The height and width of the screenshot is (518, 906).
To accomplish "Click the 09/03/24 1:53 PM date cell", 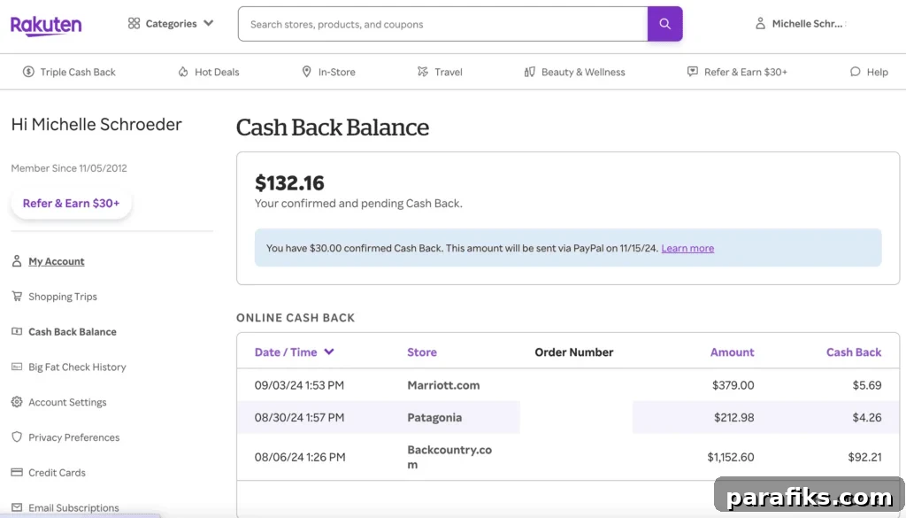I will point(299,385).
